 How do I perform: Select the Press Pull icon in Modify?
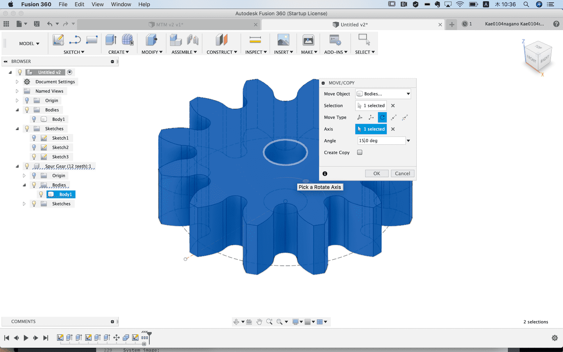click(x=151, y=40)
